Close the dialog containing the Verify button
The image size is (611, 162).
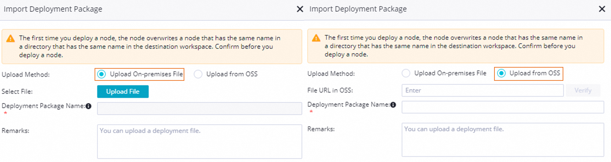(x=602, y=9)
